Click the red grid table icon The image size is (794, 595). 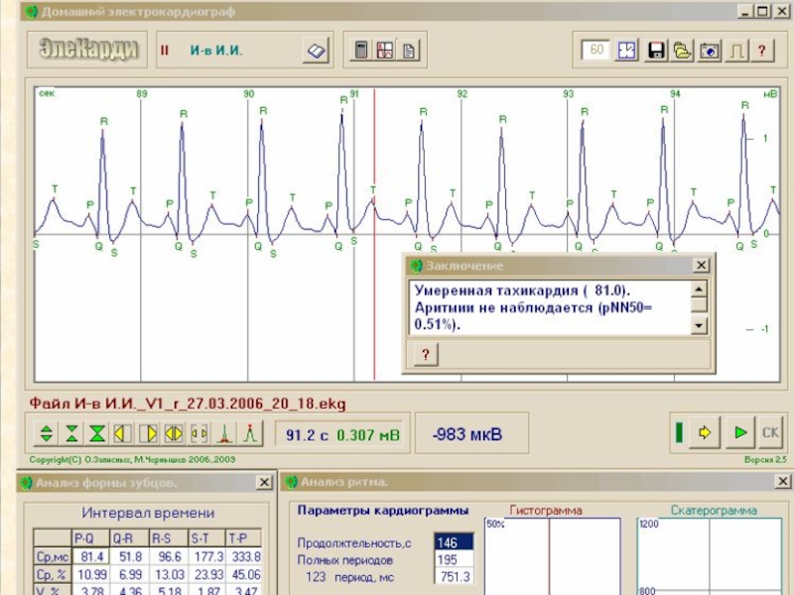pyautogui.click(x=385, y=51)
